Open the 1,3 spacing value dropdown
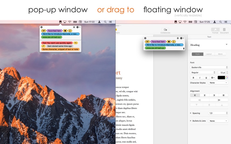 pos(218,113)
